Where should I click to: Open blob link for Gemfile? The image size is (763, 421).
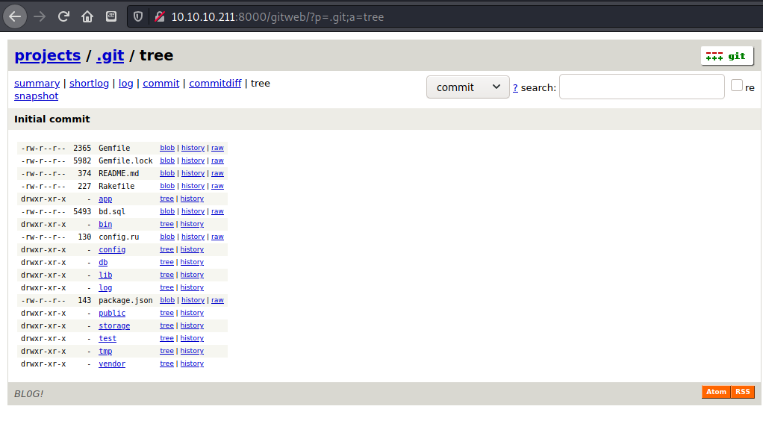(167, 148)
